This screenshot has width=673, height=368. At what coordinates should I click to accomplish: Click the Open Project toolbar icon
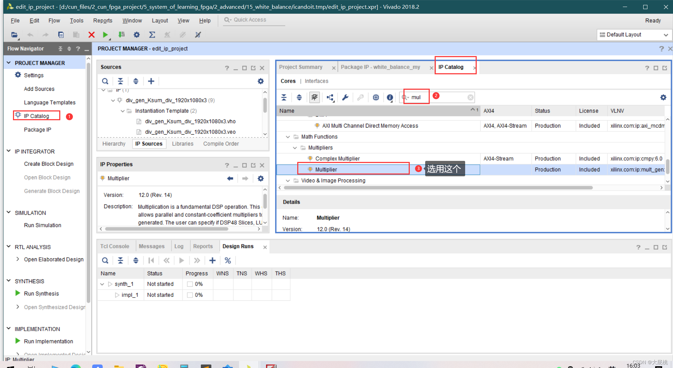click(14, 35)
